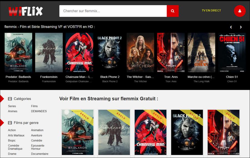Image resolution: width=250 pixels, height=158 pixels.
Task: Click the Black Phone 2 title text
Action: coord(110,77)
